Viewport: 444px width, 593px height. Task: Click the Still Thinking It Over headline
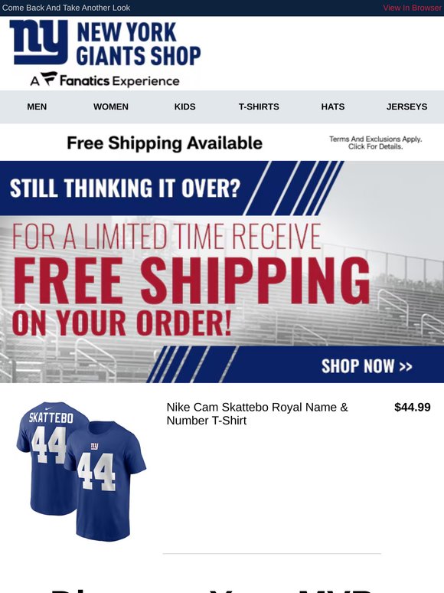[125, 188]
